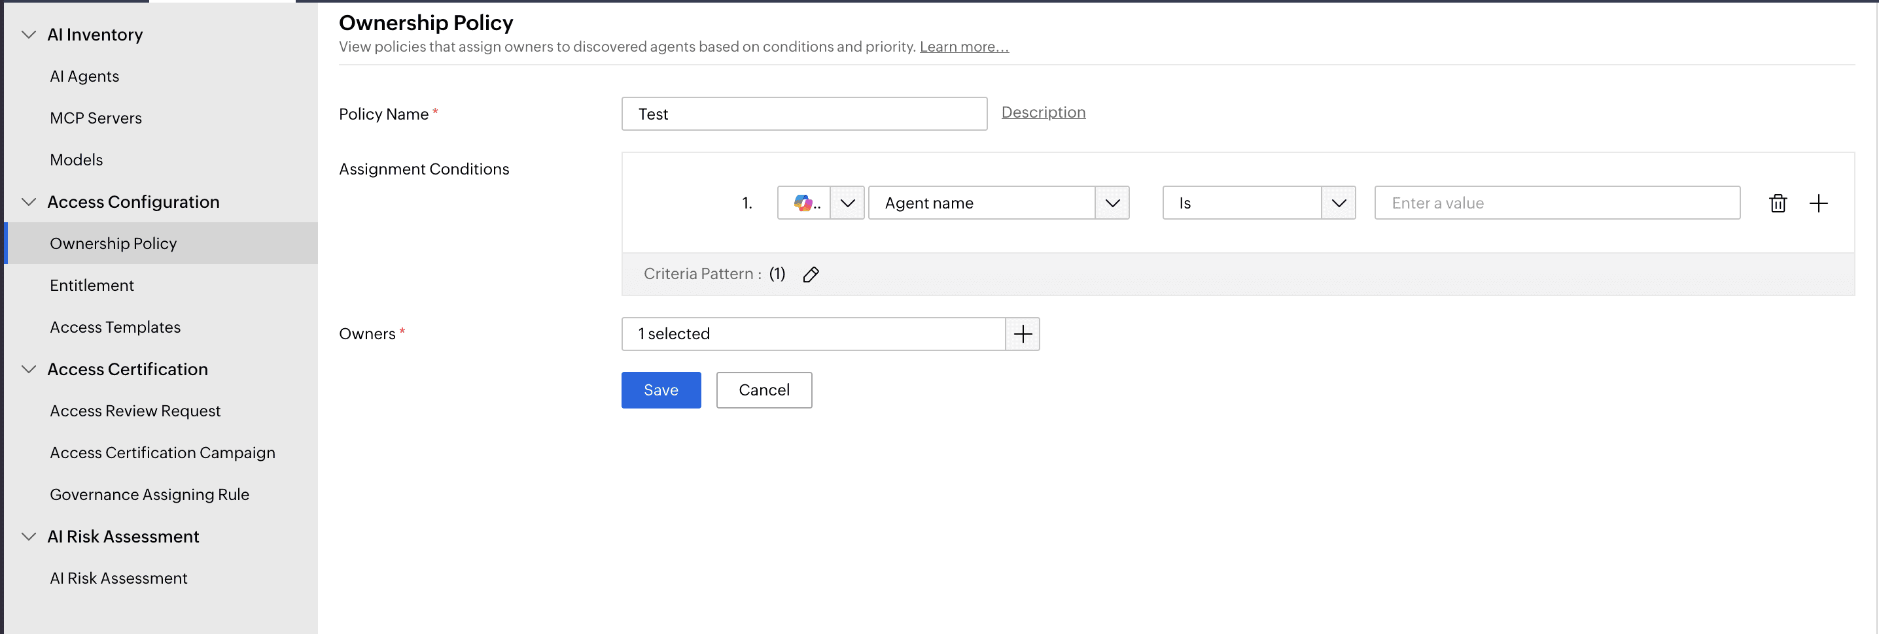This screenshot has height=634, width=1879.
Task: Click the Copilot agent type icon
Action: pos(803,203)
